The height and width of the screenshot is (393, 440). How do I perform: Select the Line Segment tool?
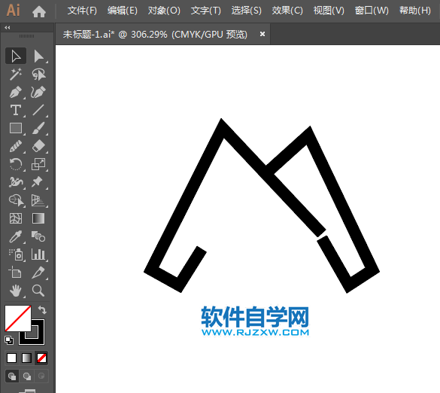click(38, 110)
